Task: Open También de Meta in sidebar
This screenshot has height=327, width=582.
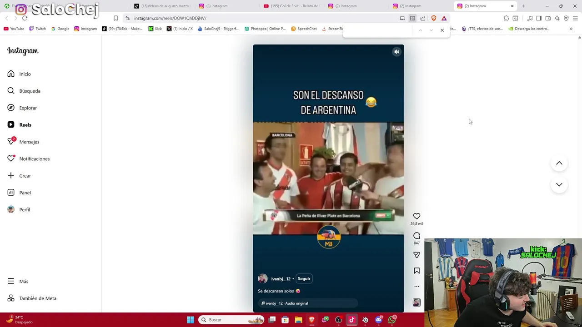Action: (x=32, y=298)
